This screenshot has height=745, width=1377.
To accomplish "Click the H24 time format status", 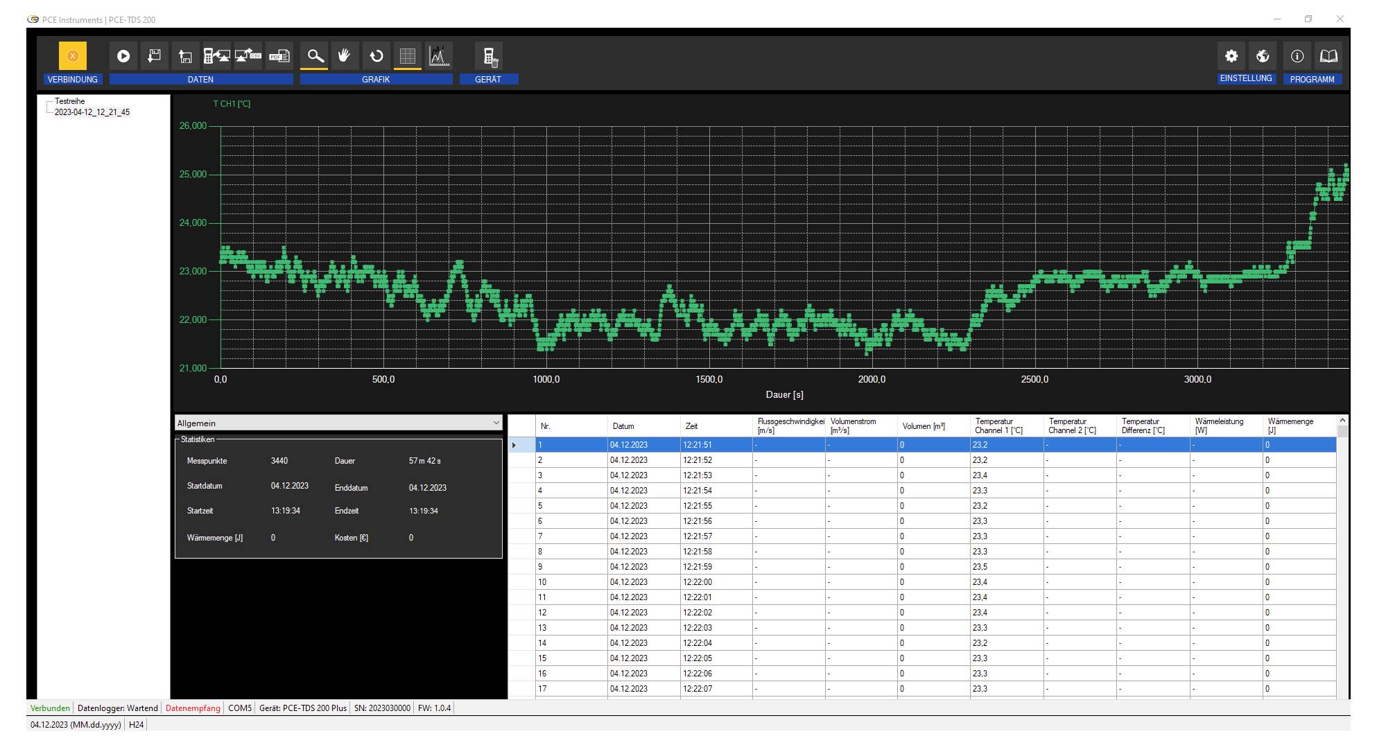I will click(x=137, y=725).
